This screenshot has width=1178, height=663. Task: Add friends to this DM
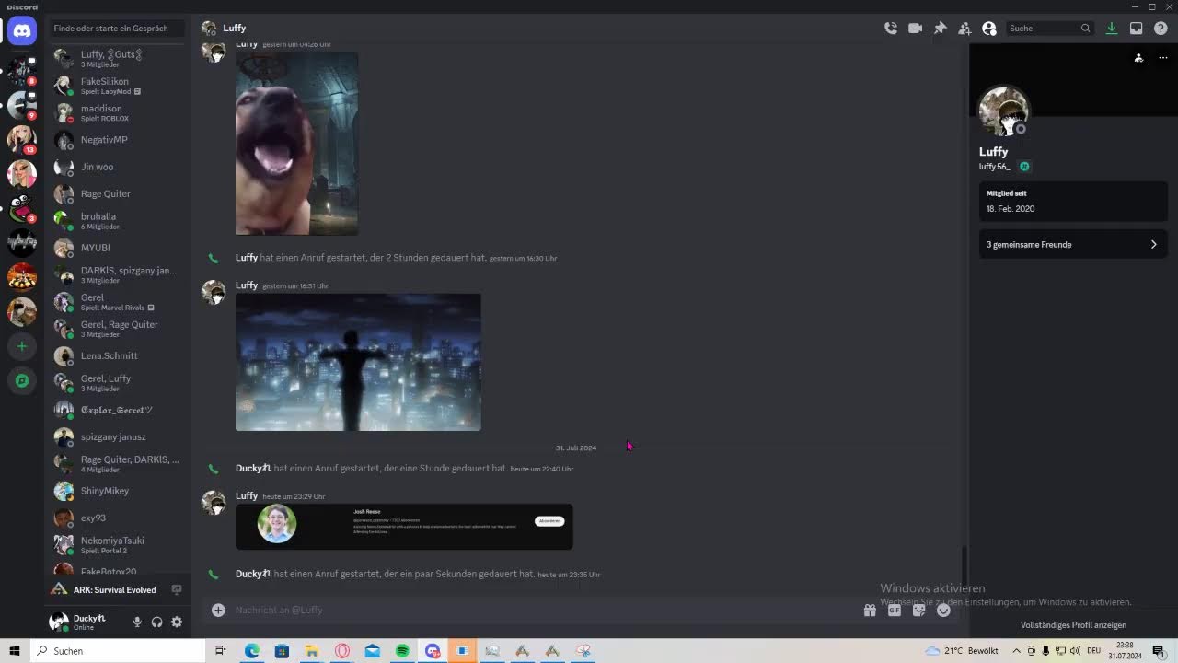(964, 29)
